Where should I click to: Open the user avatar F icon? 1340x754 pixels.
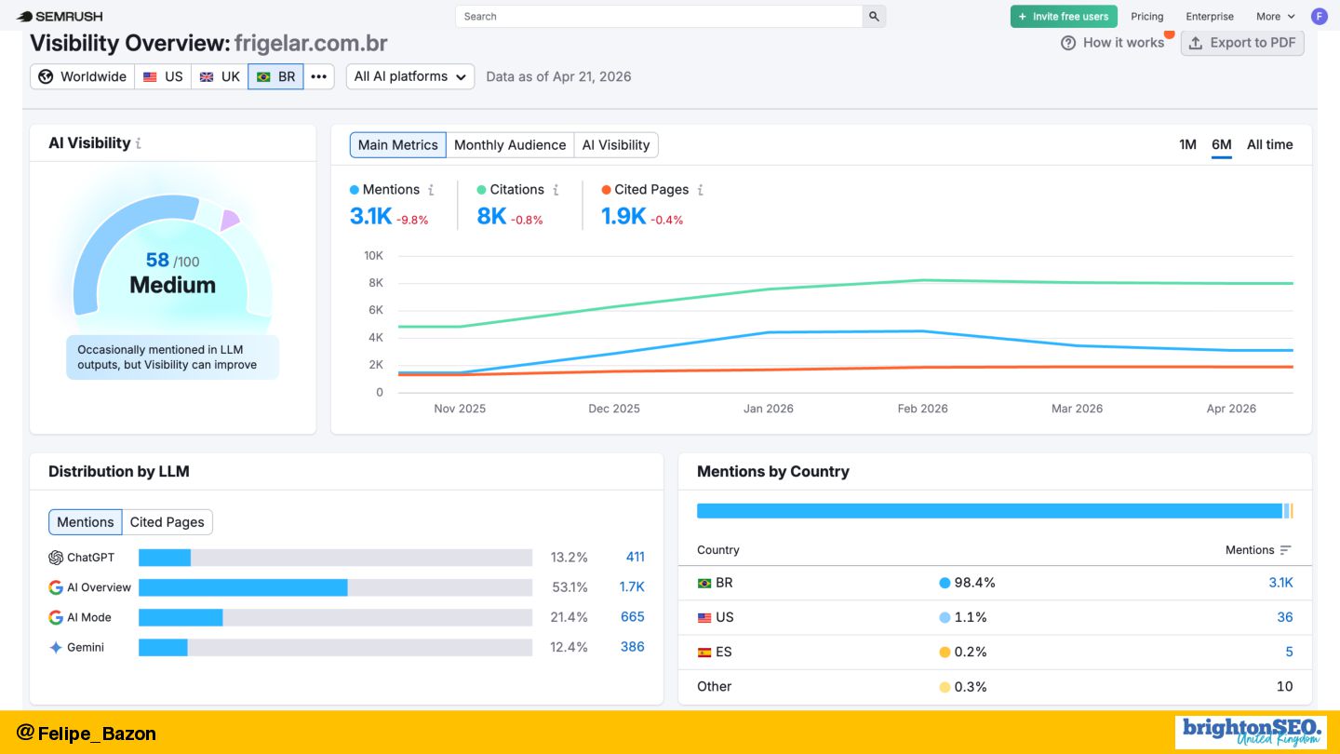pyautogui.click(x=1319, y=16)
